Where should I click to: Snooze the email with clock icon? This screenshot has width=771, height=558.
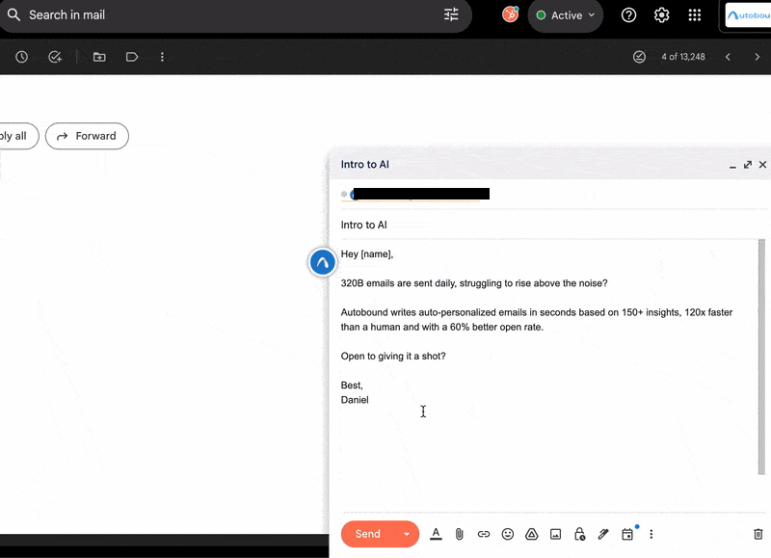click(x=21, y=57)
